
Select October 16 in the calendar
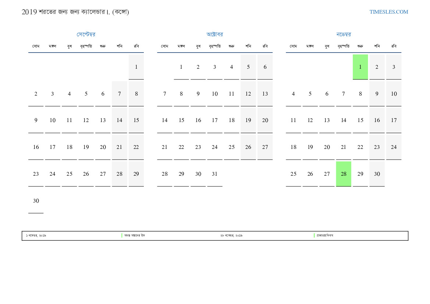click(198, 120)
